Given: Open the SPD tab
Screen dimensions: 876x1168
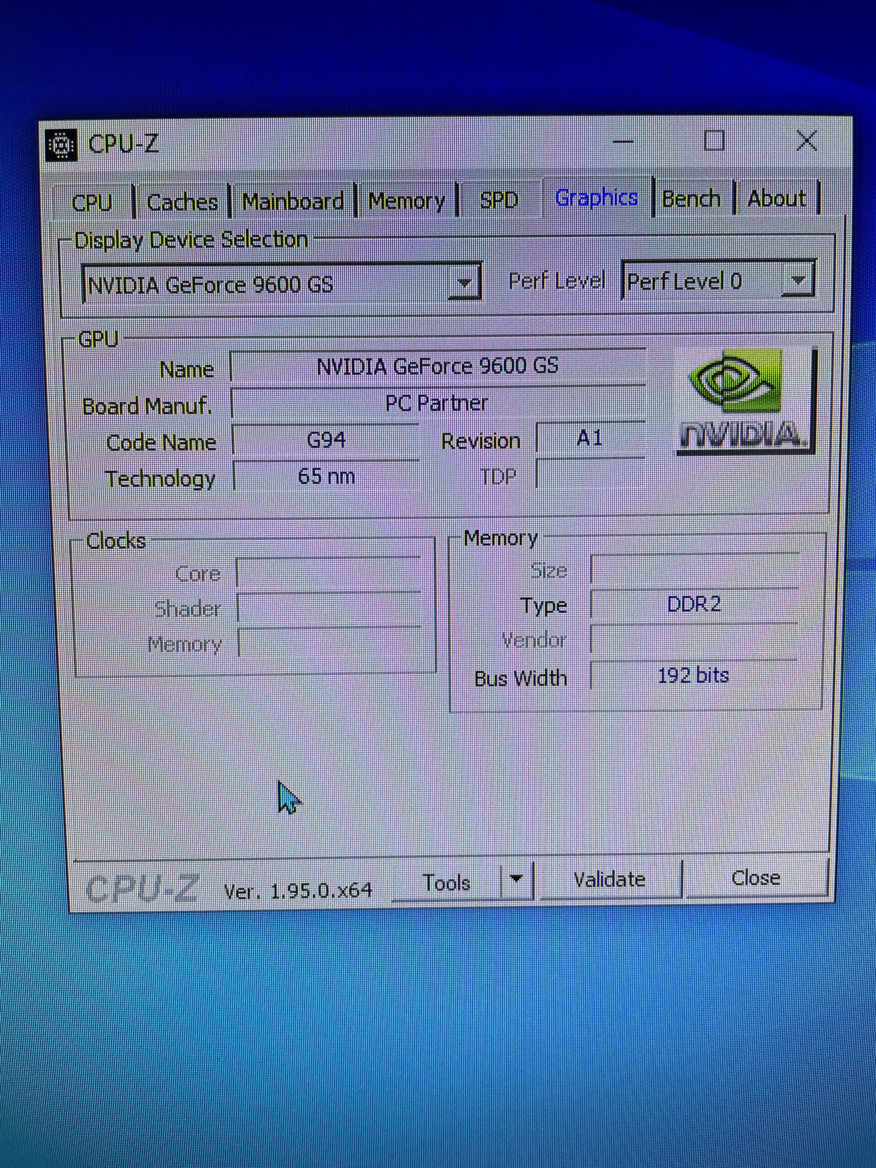Looking at the screenshot, I should click(499, 200).
